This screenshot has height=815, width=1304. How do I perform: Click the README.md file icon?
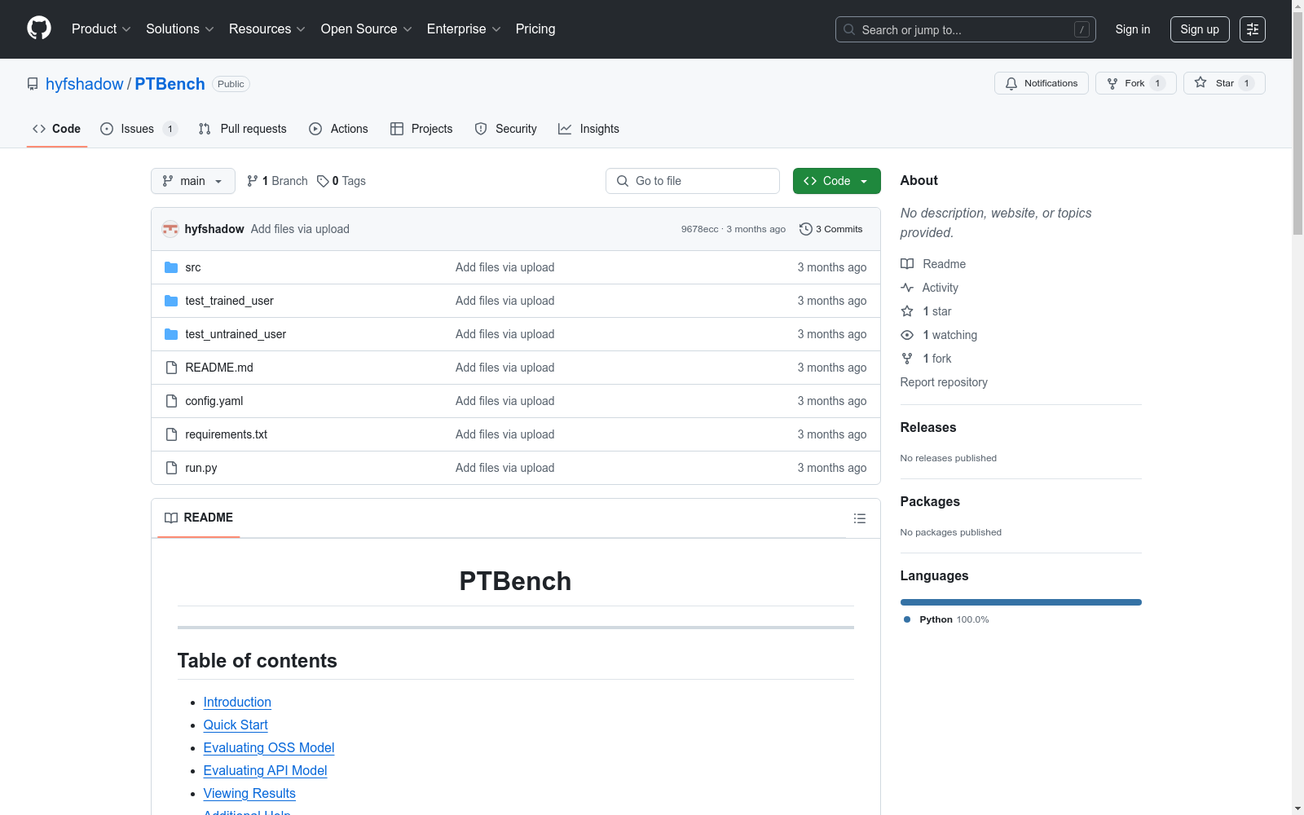[171, 368]
